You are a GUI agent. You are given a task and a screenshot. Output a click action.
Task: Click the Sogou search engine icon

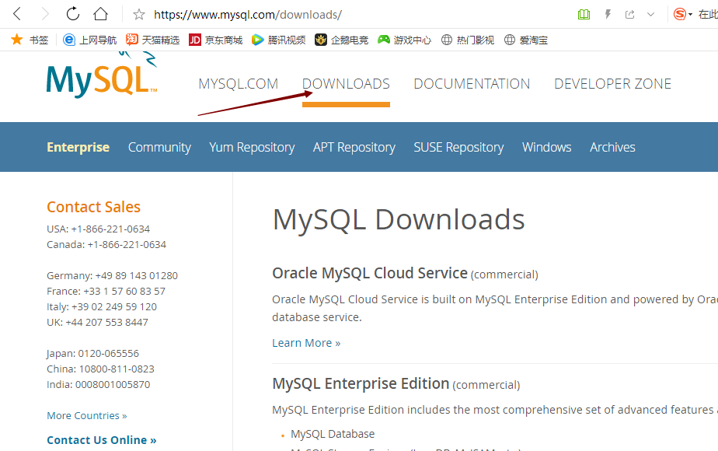point(680,14)
